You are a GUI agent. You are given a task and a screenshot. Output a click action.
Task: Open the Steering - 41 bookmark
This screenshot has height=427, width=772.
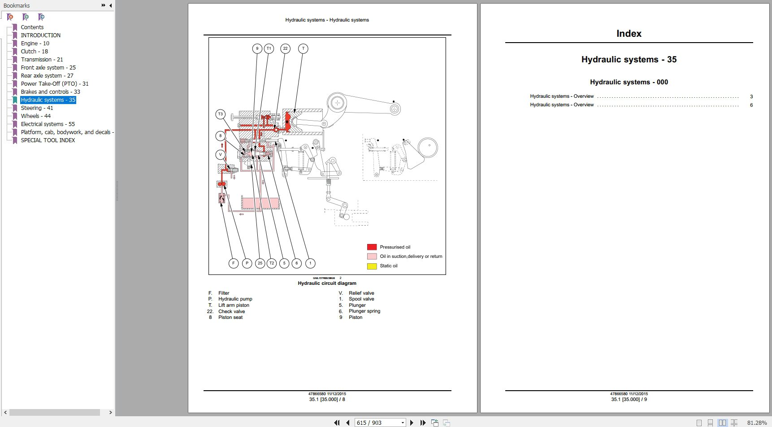coord(37,108)
